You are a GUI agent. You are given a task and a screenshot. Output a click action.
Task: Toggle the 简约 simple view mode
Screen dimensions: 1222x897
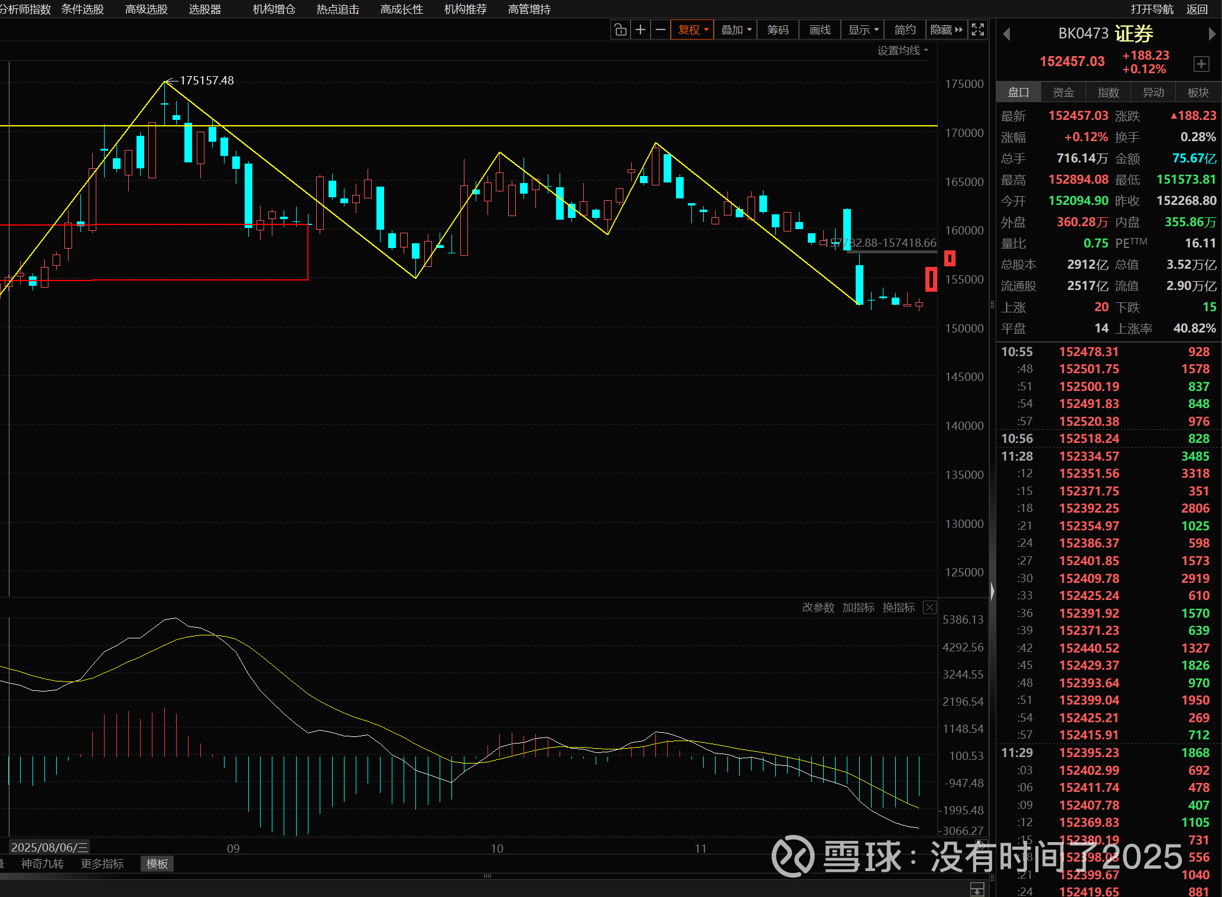905,30
